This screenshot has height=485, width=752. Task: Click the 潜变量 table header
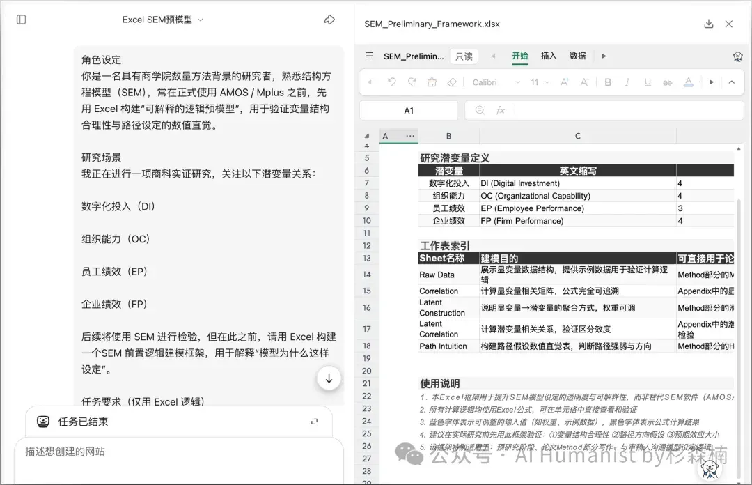click(x=448, y=171)
